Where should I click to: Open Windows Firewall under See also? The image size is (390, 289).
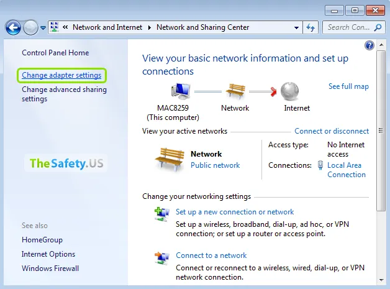click(50, 268)
